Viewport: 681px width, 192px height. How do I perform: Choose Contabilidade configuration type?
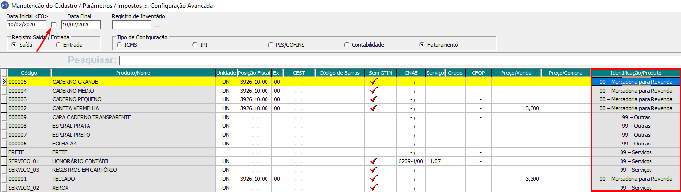pyautogui.click(x=347, y=45)
